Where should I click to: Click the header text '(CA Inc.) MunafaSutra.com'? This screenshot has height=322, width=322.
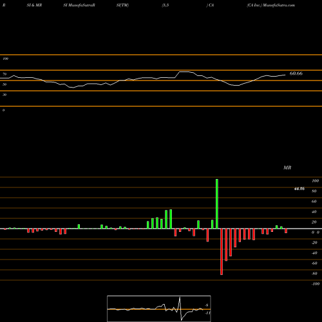point(270,5)
